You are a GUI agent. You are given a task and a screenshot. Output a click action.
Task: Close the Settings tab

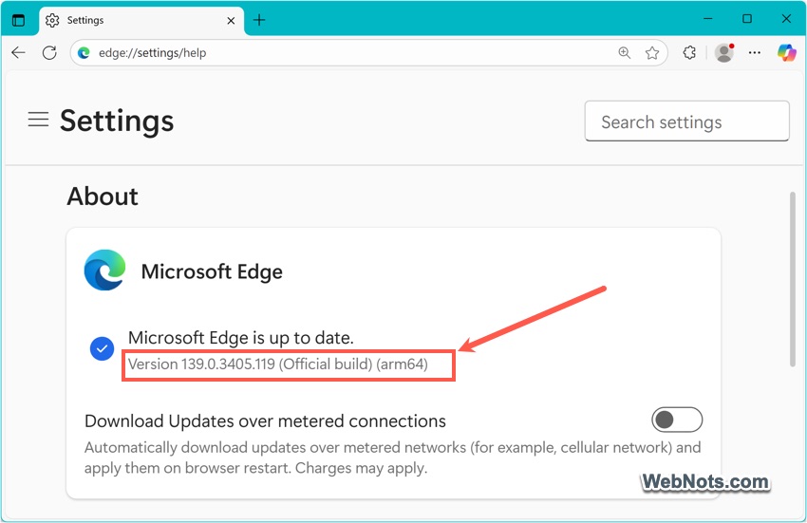(231, 21)
